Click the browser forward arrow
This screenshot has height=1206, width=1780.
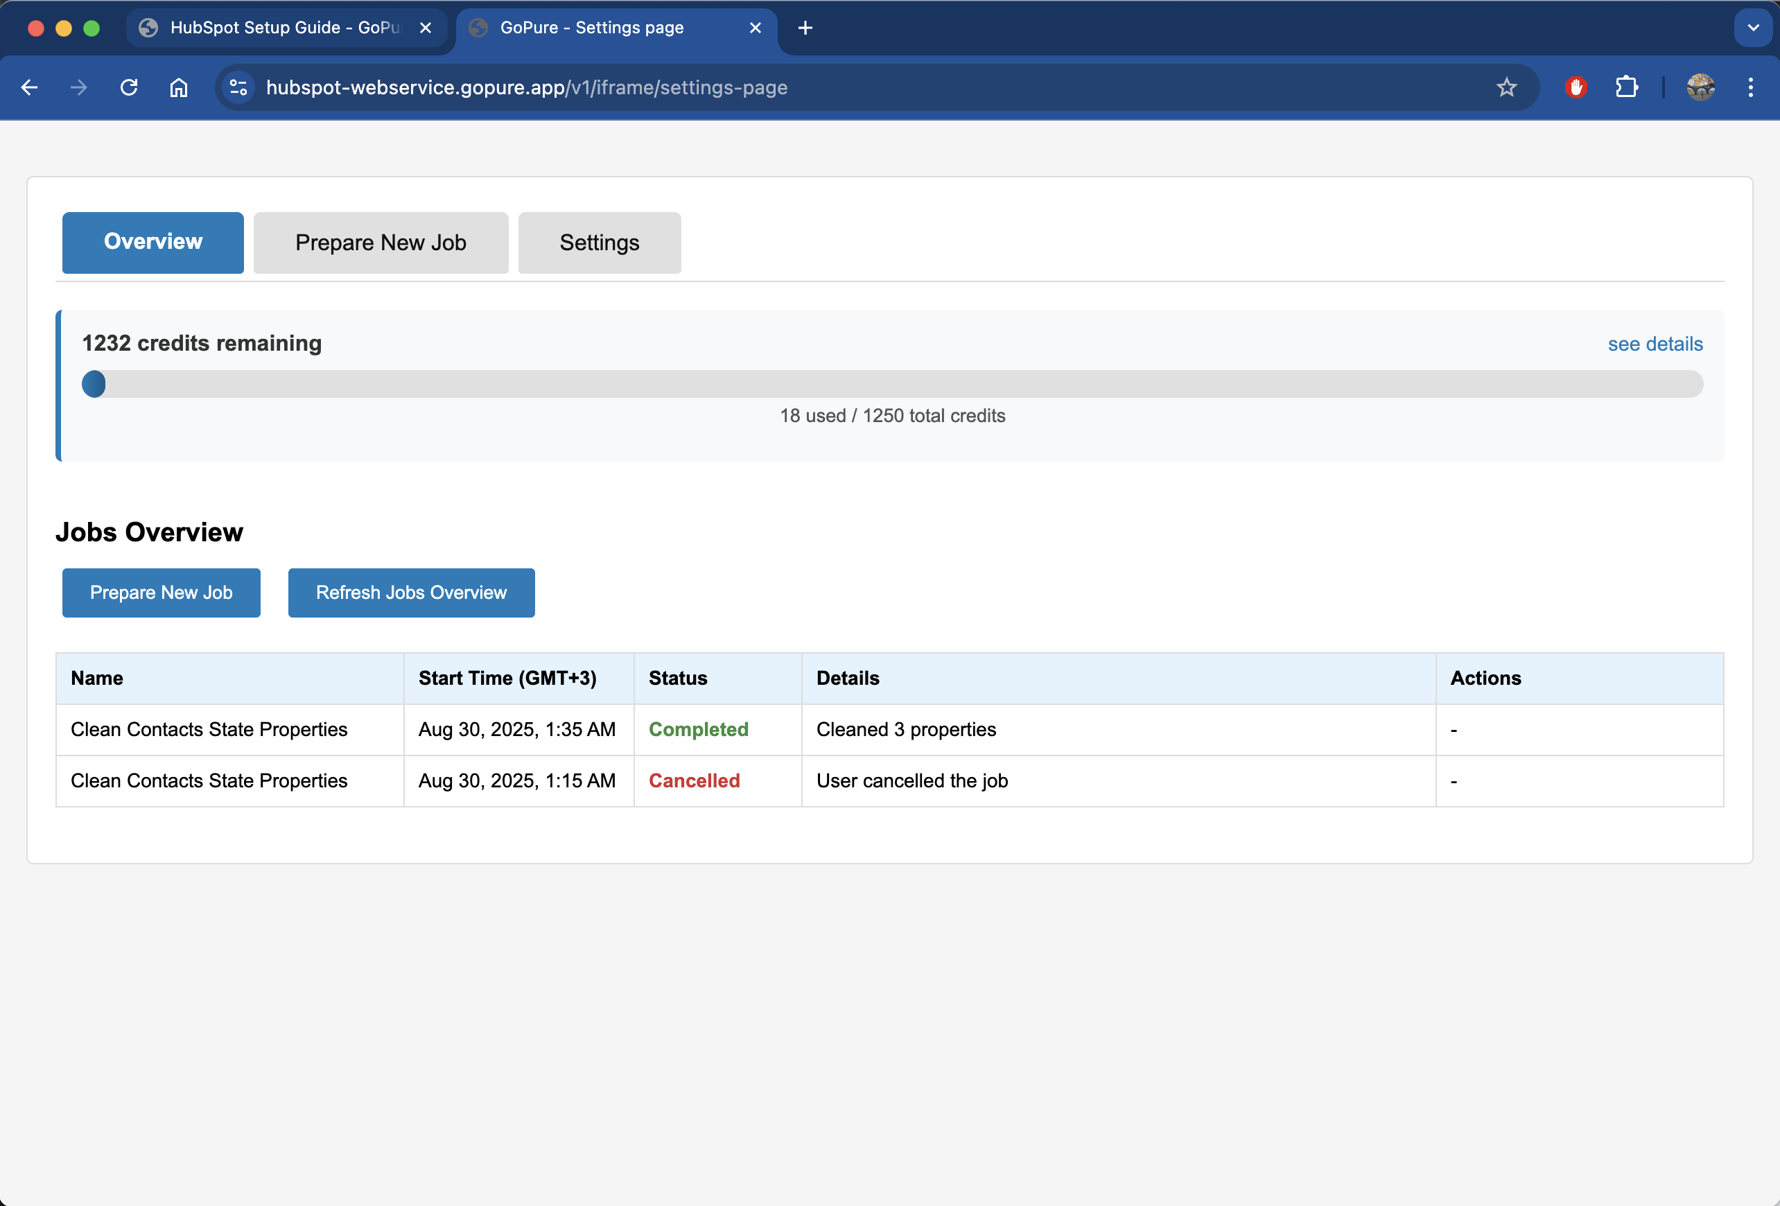point(78,87)
